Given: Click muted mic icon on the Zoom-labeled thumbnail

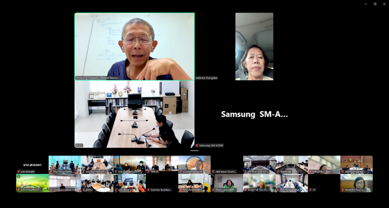Looking at the screenshot, I should pyautogui.click(x=213, y=172).
